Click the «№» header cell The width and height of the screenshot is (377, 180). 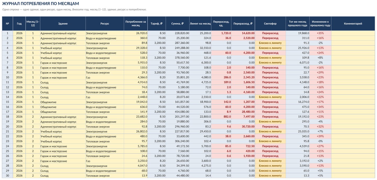click(7, 24)
